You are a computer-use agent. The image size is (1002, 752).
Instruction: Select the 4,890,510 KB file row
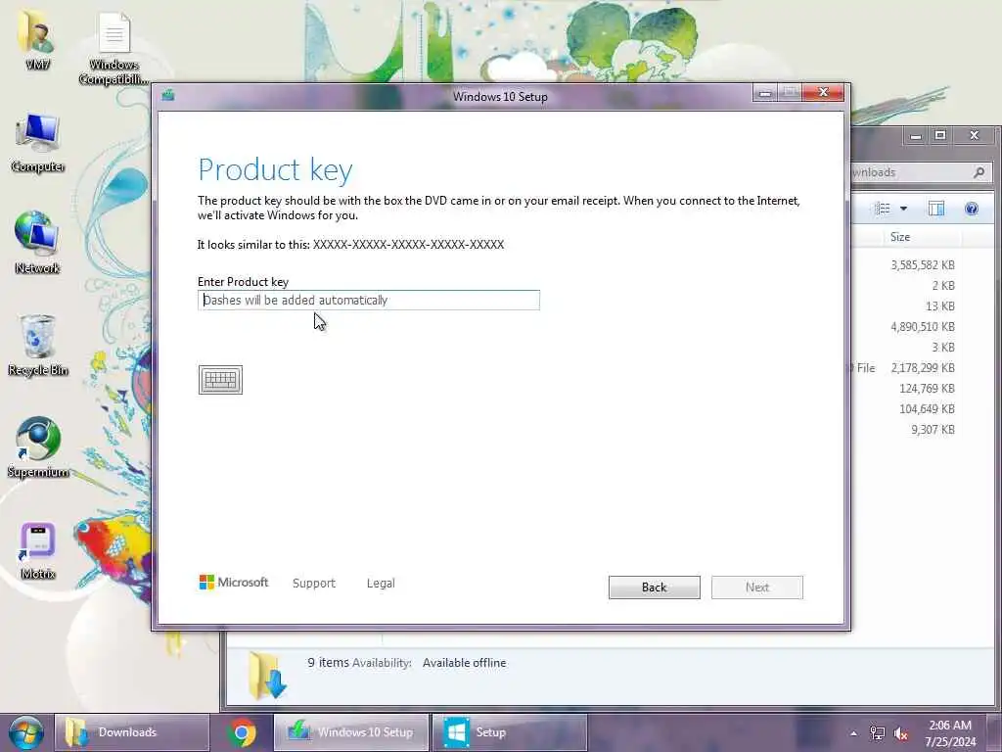click(x=923, y=327)
